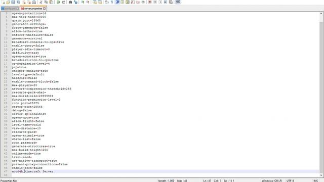Click the line "online-mode=true"
Image resolution: width=324 pixels, height=182 pixels.
point(26,154)
